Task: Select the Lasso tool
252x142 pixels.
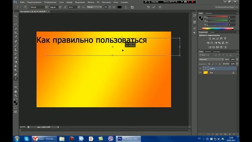Action: [16, 24]
